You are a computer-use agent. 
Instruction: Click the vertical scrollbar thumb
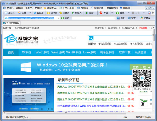(x=153, y=35)
